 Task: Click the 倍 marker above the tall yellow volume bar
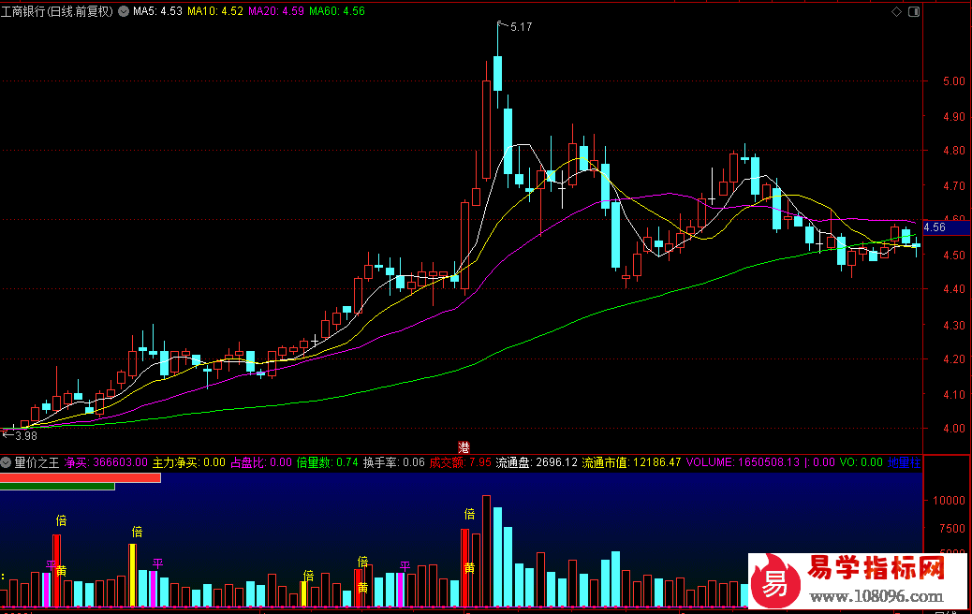(x=137, y=532)
